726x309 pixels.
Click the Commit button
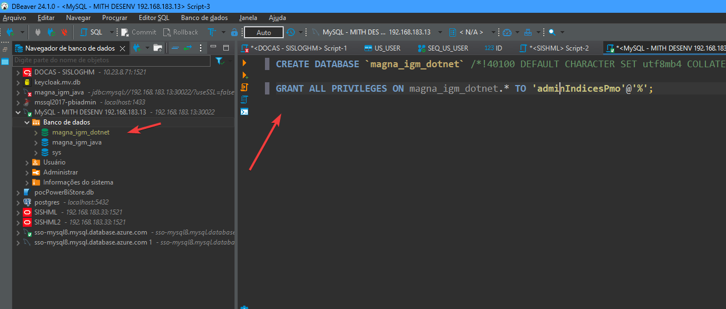(139, 32)
